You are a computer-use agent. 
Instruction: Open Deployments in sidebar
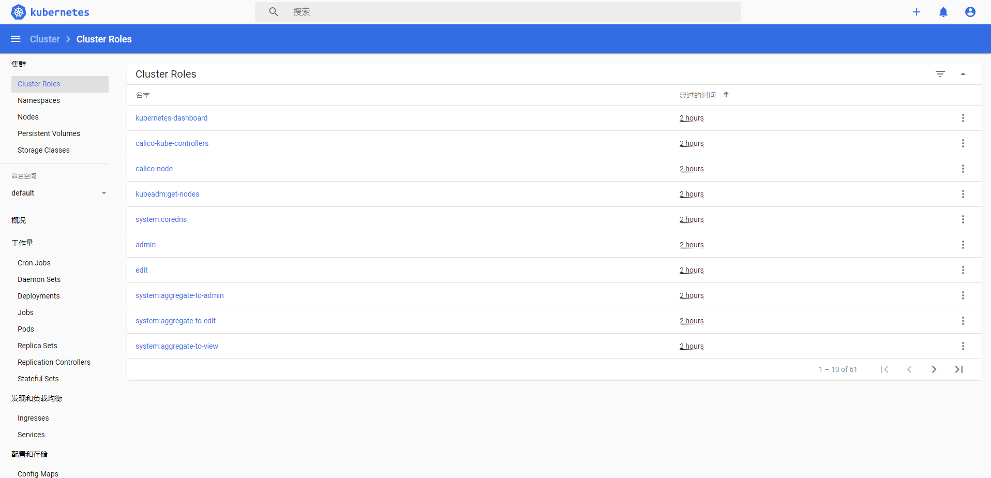(39, 296)
